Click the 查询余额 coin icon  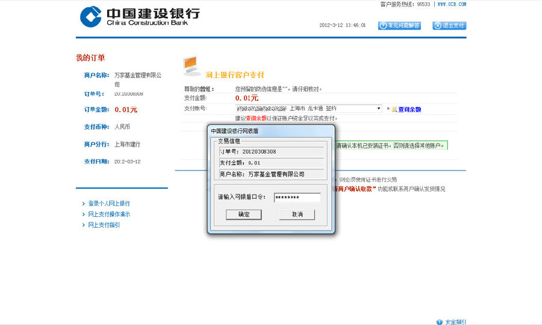(x=394, y=109)
